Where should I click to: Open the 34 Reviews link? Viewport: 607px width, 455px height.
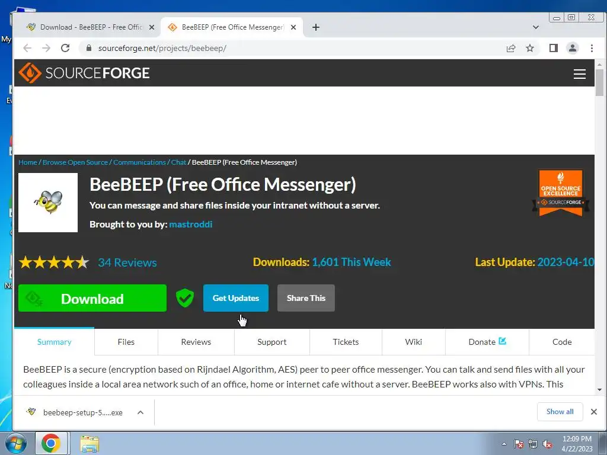(127, 262)
